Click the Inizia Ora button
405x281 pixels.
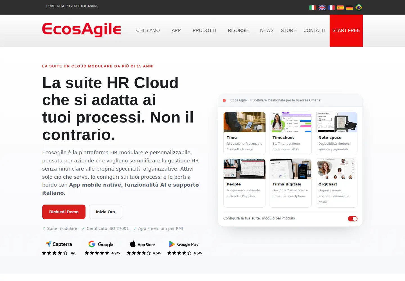pos(105,212)
